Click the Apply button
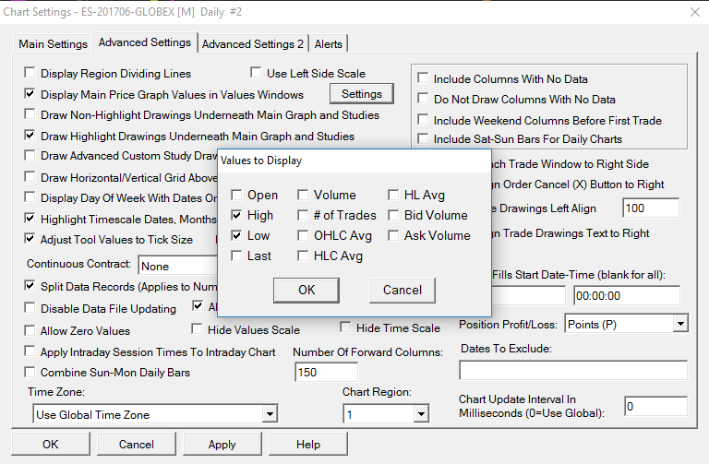This screenshot has width=709, height=464. point(222,444)
